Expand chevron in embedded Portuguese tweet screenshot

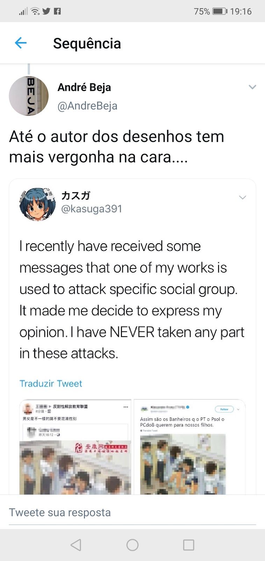tap(238, 409)
